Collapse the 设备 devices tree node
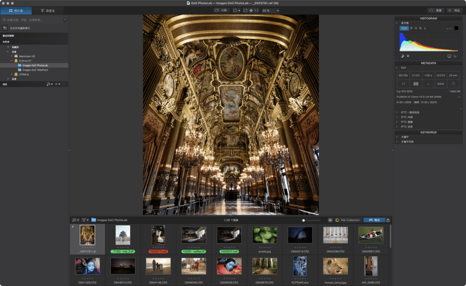The height and width of the screenshot is (286, 466). [x=8, y=52]
